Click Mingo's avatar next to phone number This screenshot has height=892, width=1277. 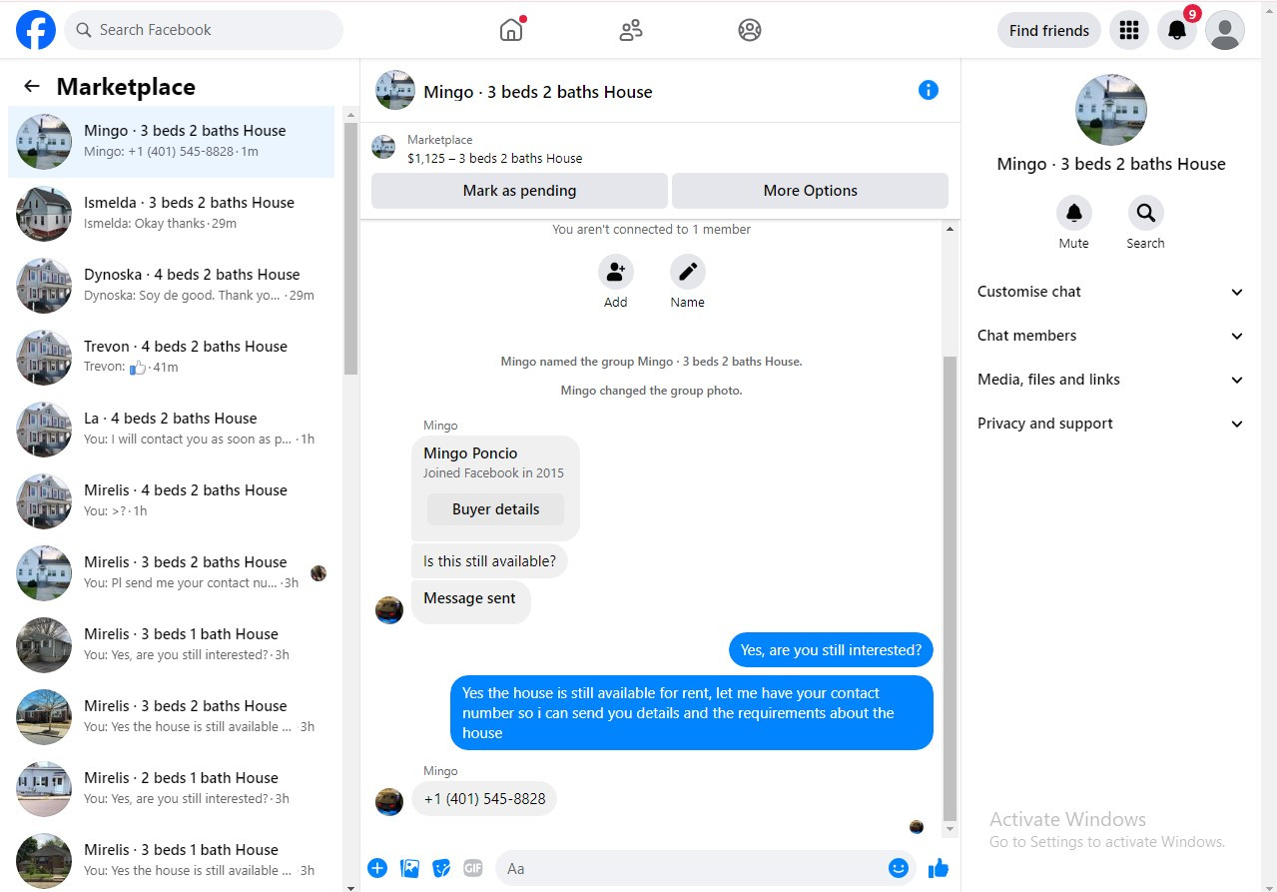[x=389, y=801]
